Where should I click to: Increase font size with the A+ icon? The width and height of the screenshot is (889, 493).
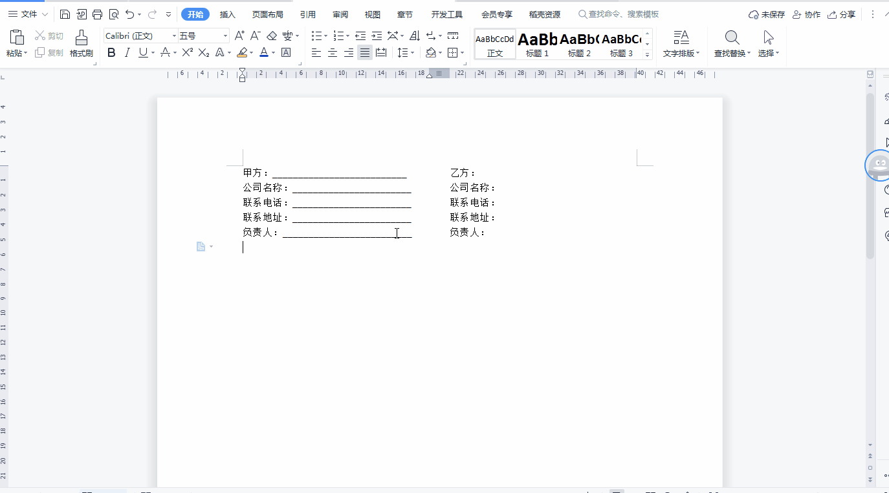coord(239,36)
